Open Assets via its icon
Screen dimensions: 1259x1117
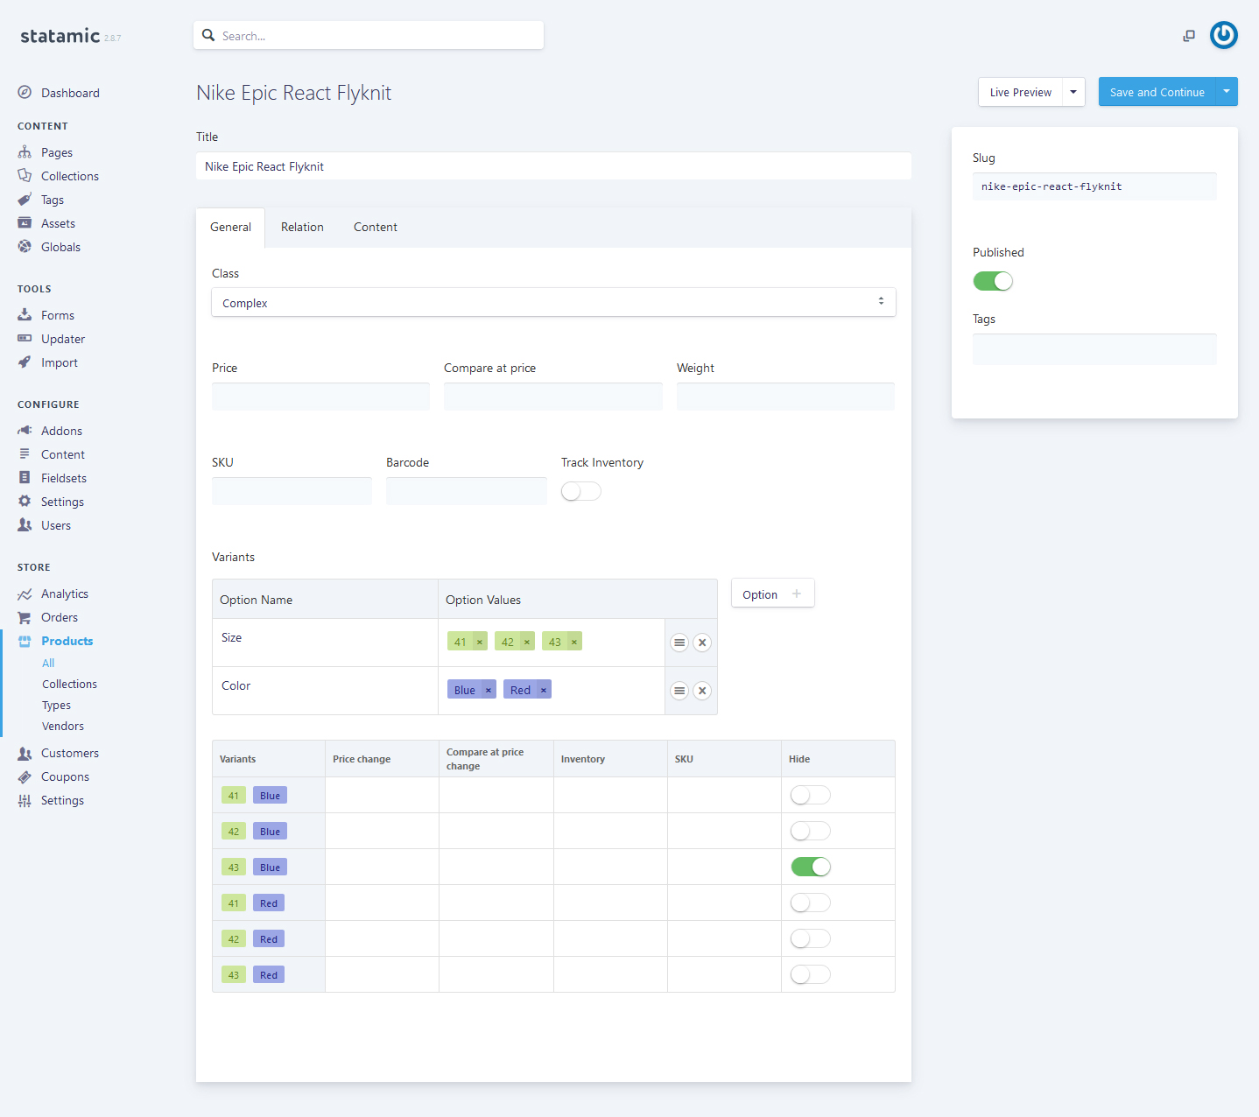click(x=25, y=223)
